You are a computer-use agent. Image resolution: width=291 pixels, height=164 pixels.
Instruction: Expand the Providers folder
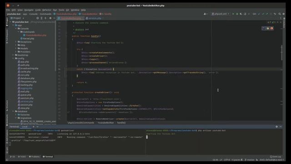pos(16,52)
